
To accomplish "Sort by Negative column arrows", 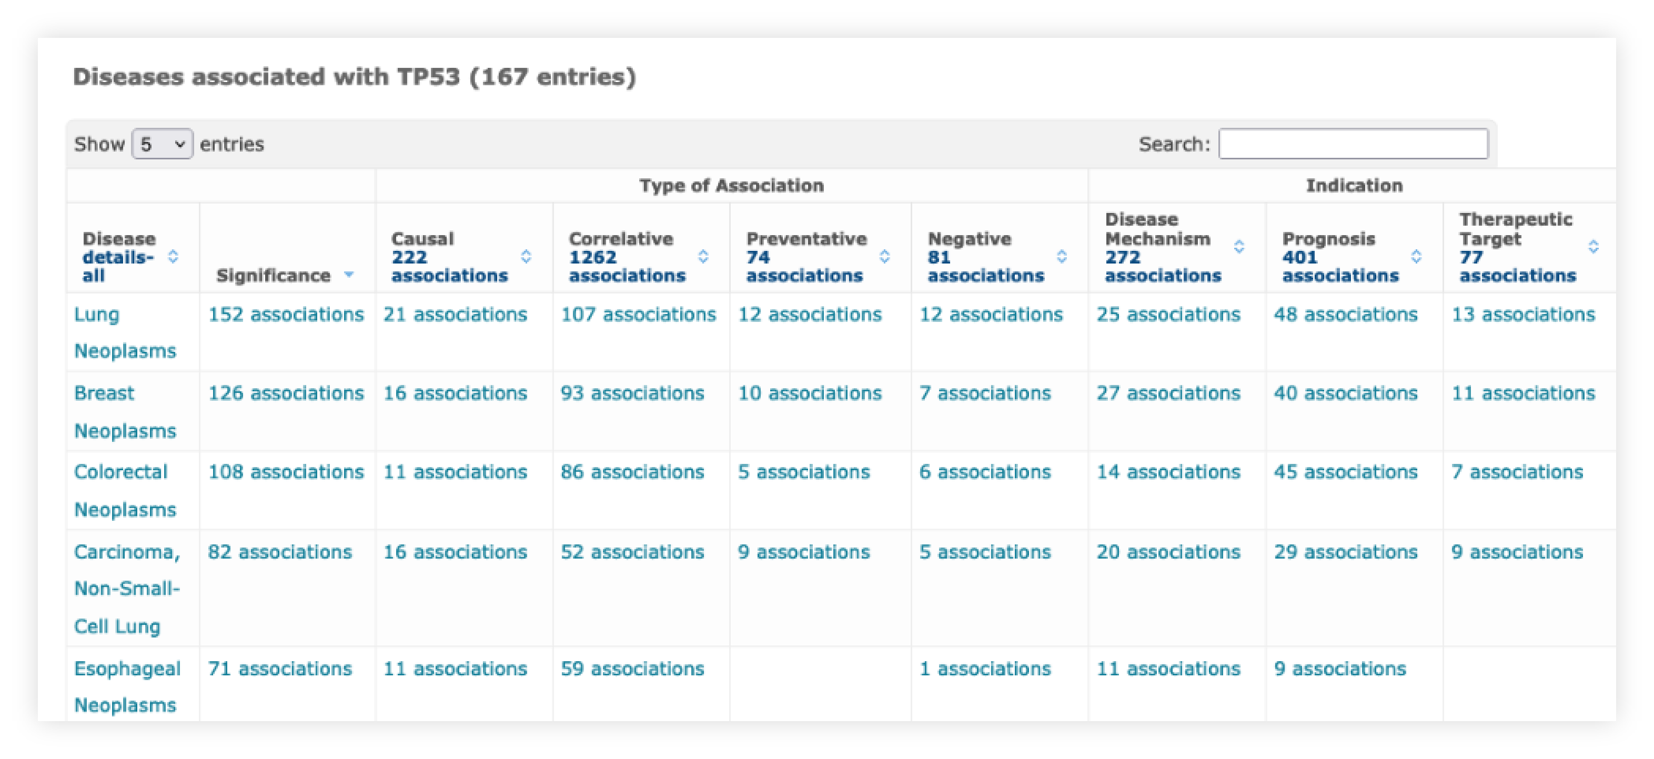I will [x=1061, y=257].
